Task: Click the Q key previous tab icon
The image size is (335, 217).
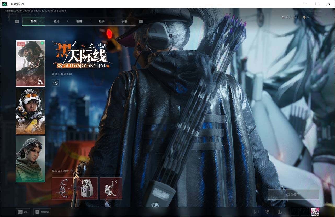Action: (x=17, y=21)
